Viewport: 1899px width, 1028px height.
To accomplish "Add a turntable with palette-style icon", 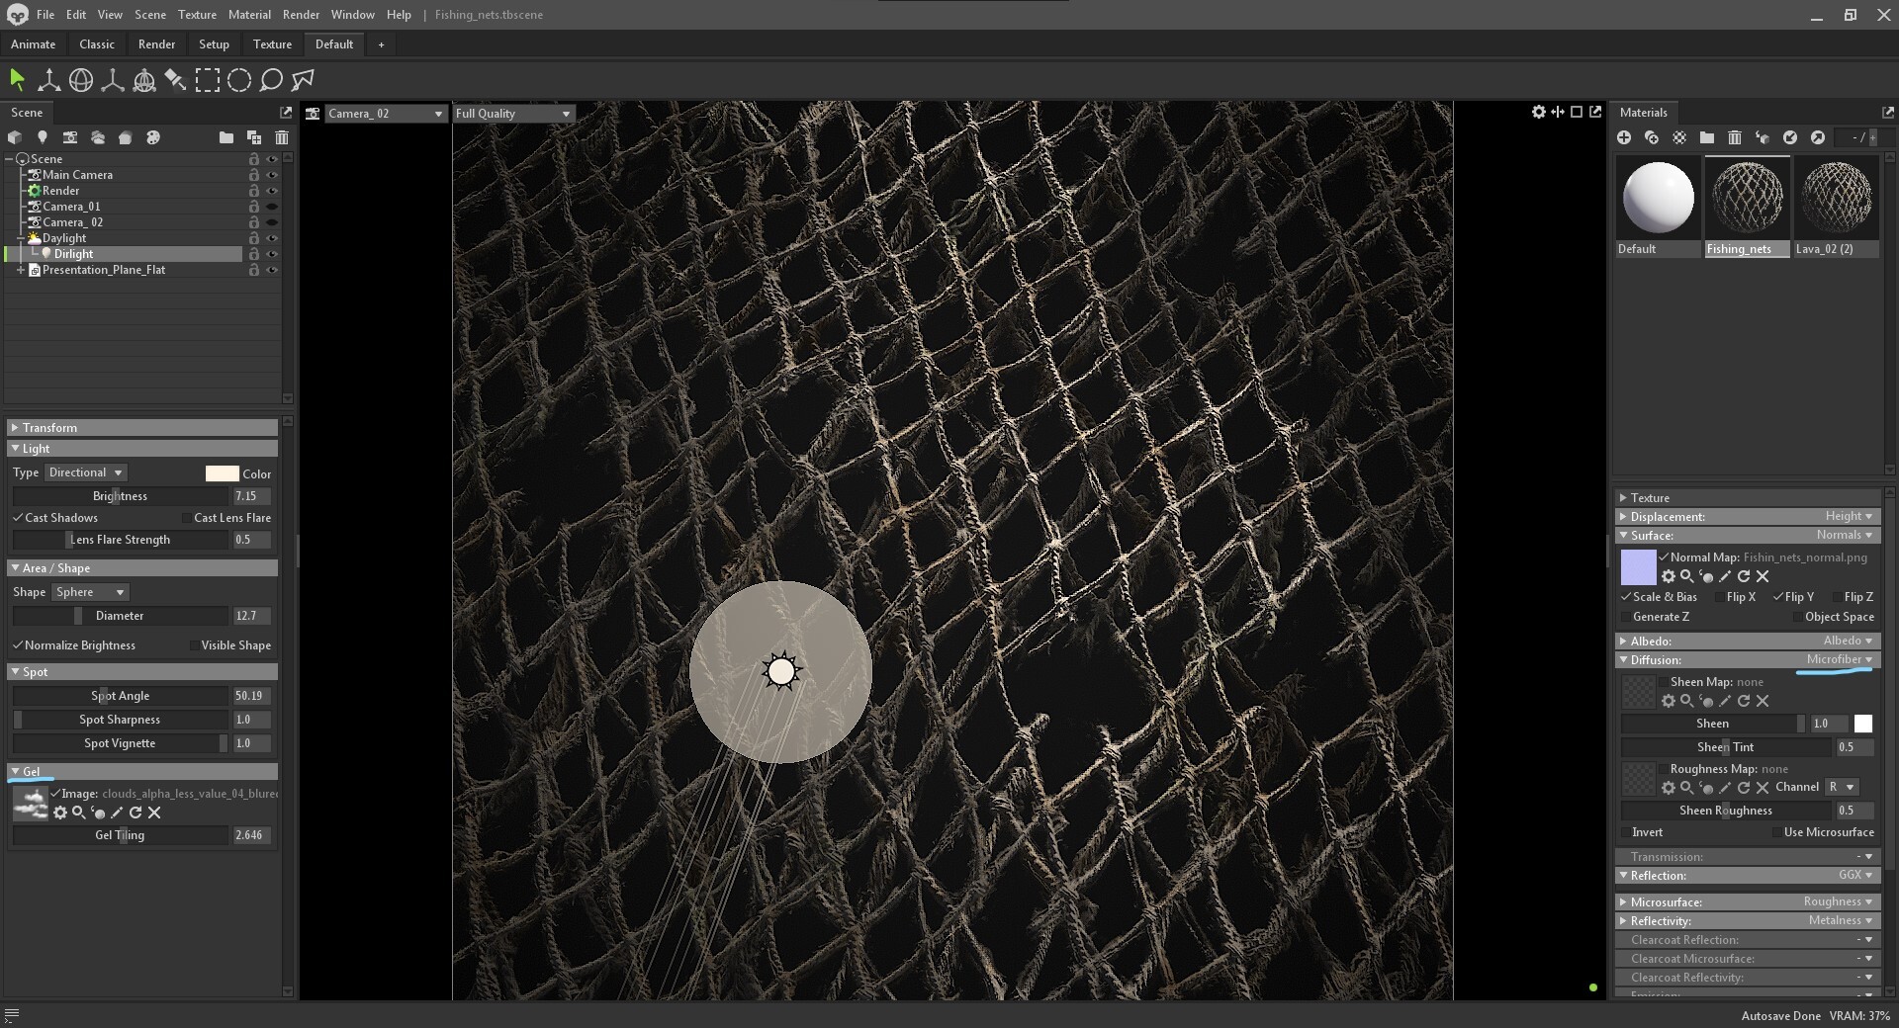I will click(153, 137).
